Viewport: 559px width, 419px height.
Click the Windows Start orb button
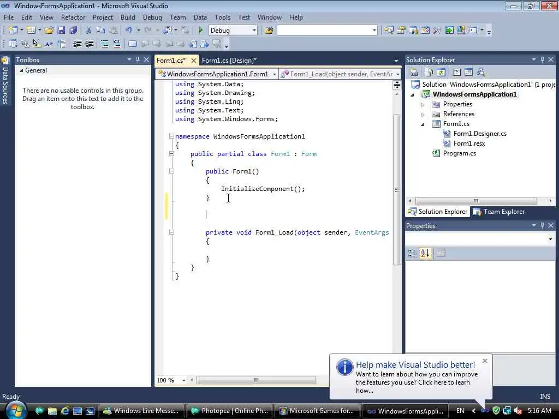pos(16,410)
